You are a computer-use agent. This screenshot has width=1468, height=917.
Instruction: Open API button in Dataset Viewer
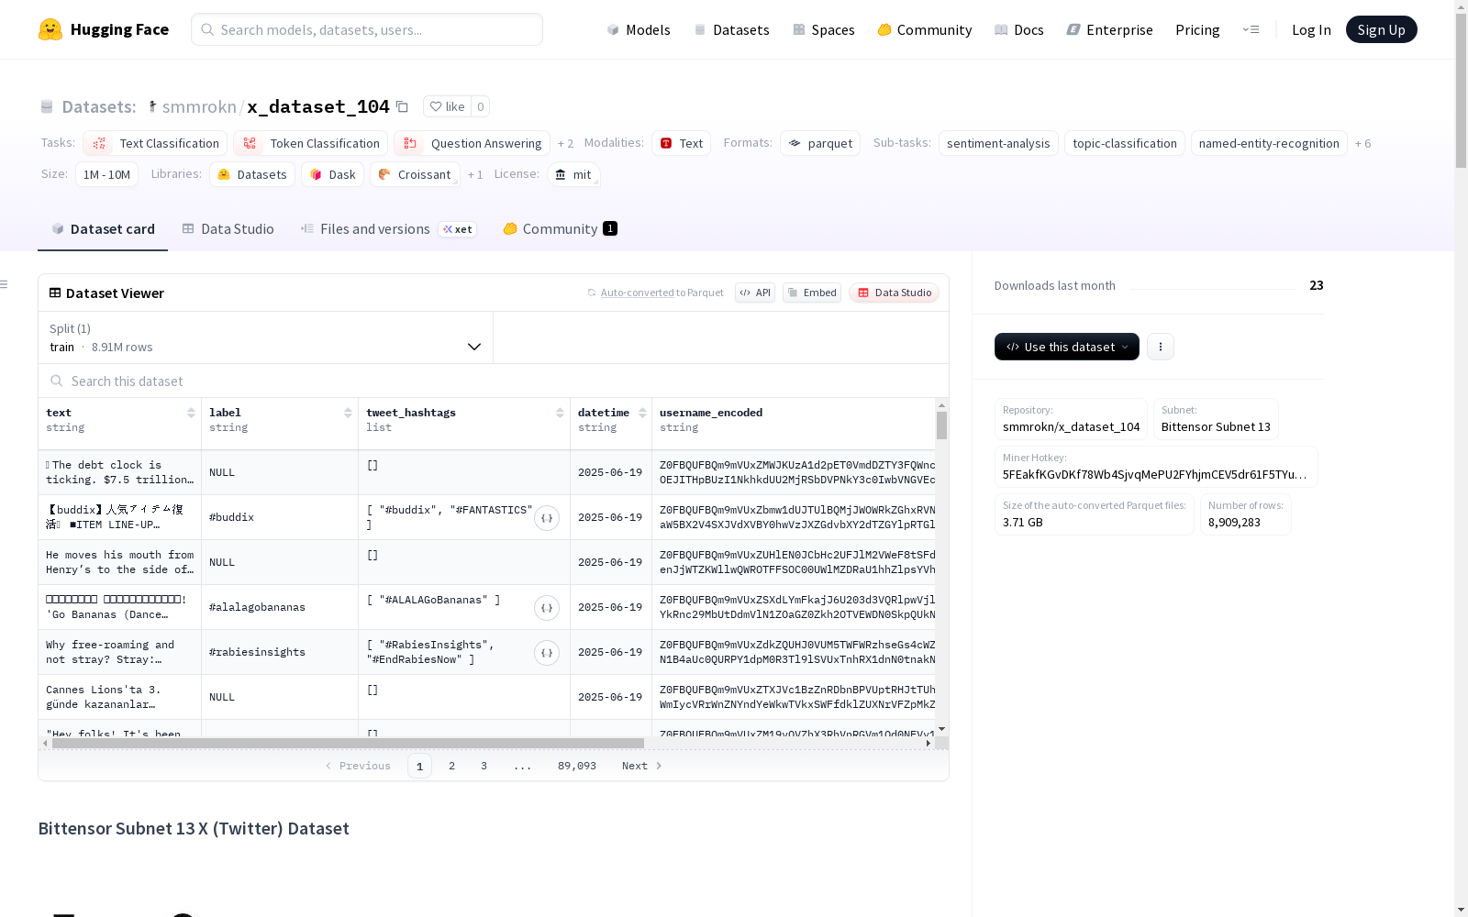click(x=755, y=293)
